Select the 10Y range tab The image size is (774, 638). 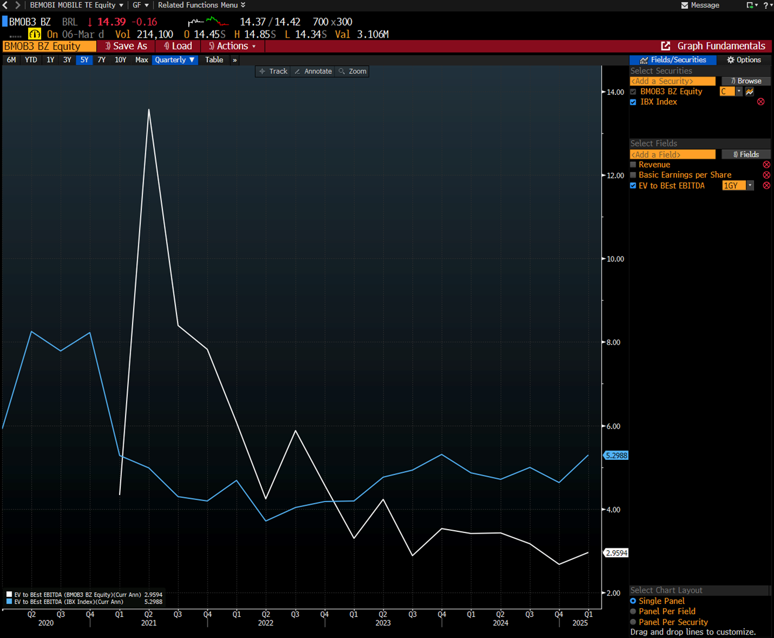[x=121, y=60]
